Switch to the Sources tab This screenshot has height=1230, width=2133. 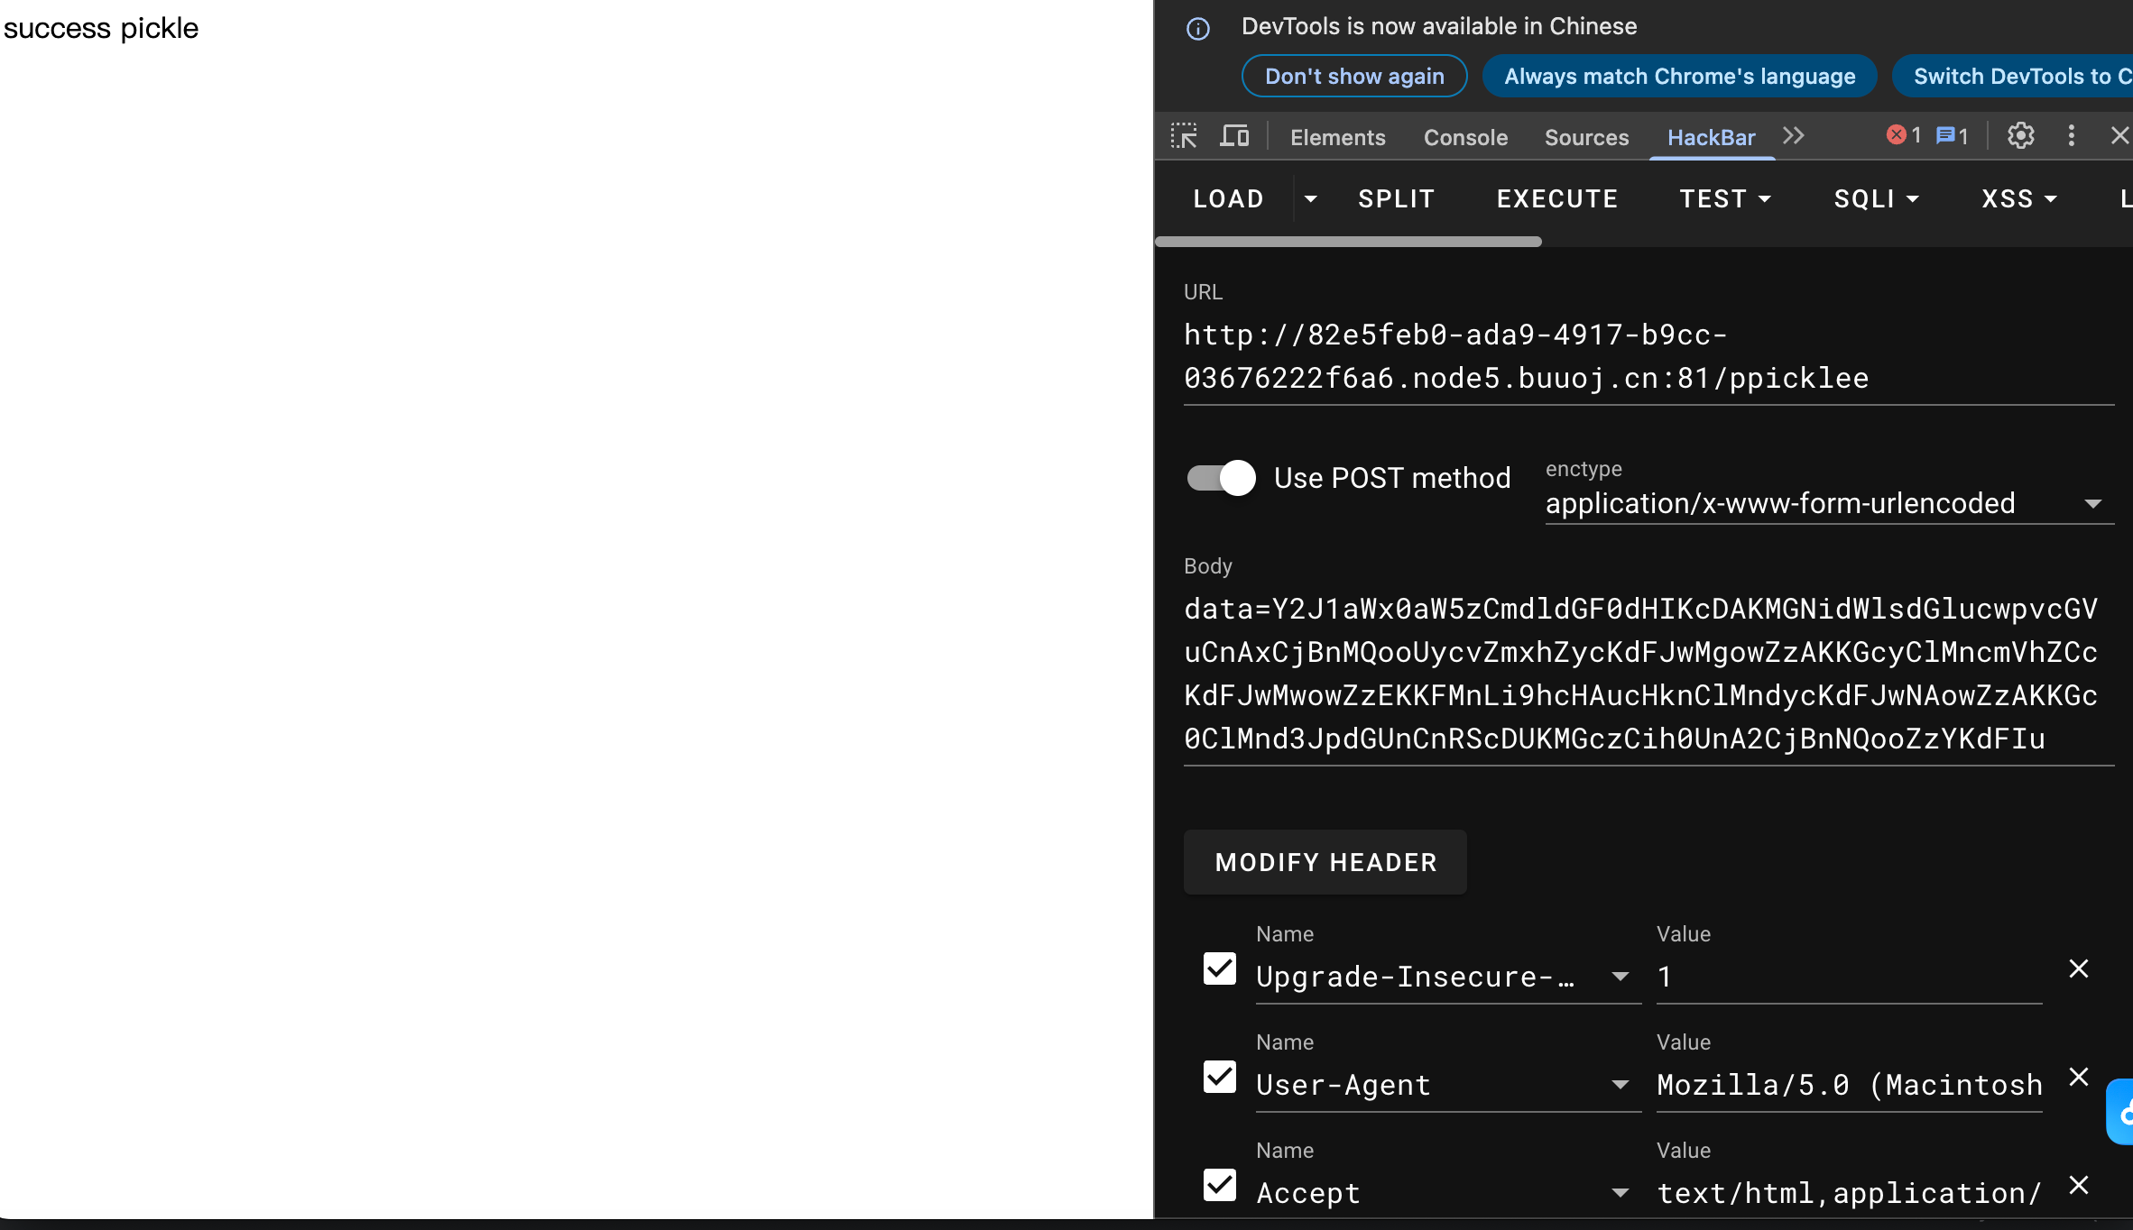tap(1586, 138)
